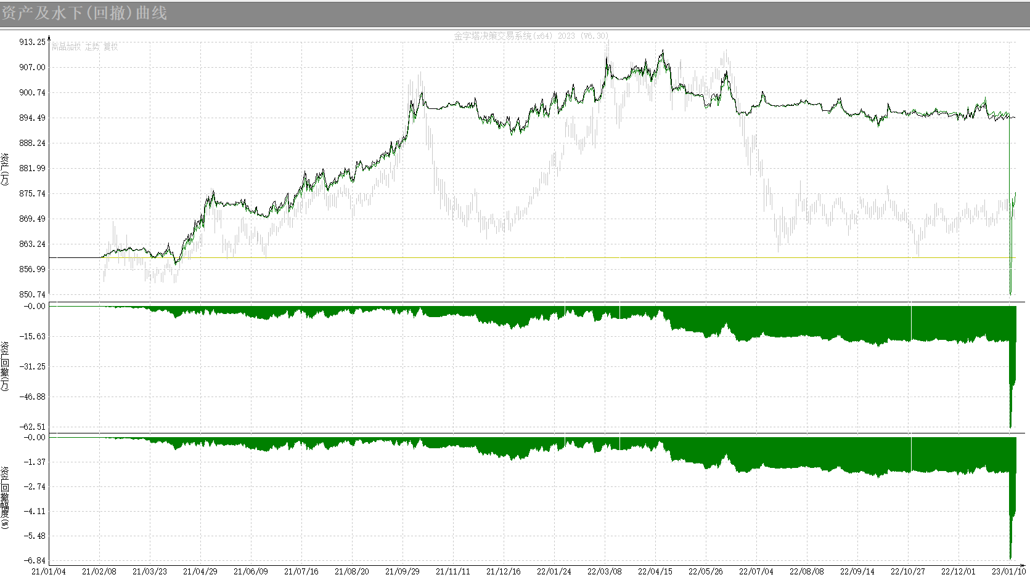Screen dimensions: 1030x580
Task: Click the chart title 资产及水下(回撤)曲线
Action: click(84, 13)
